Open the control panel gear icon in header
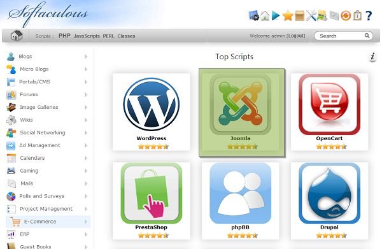Screen dimensions: 382x249 [x=253, y=15]
